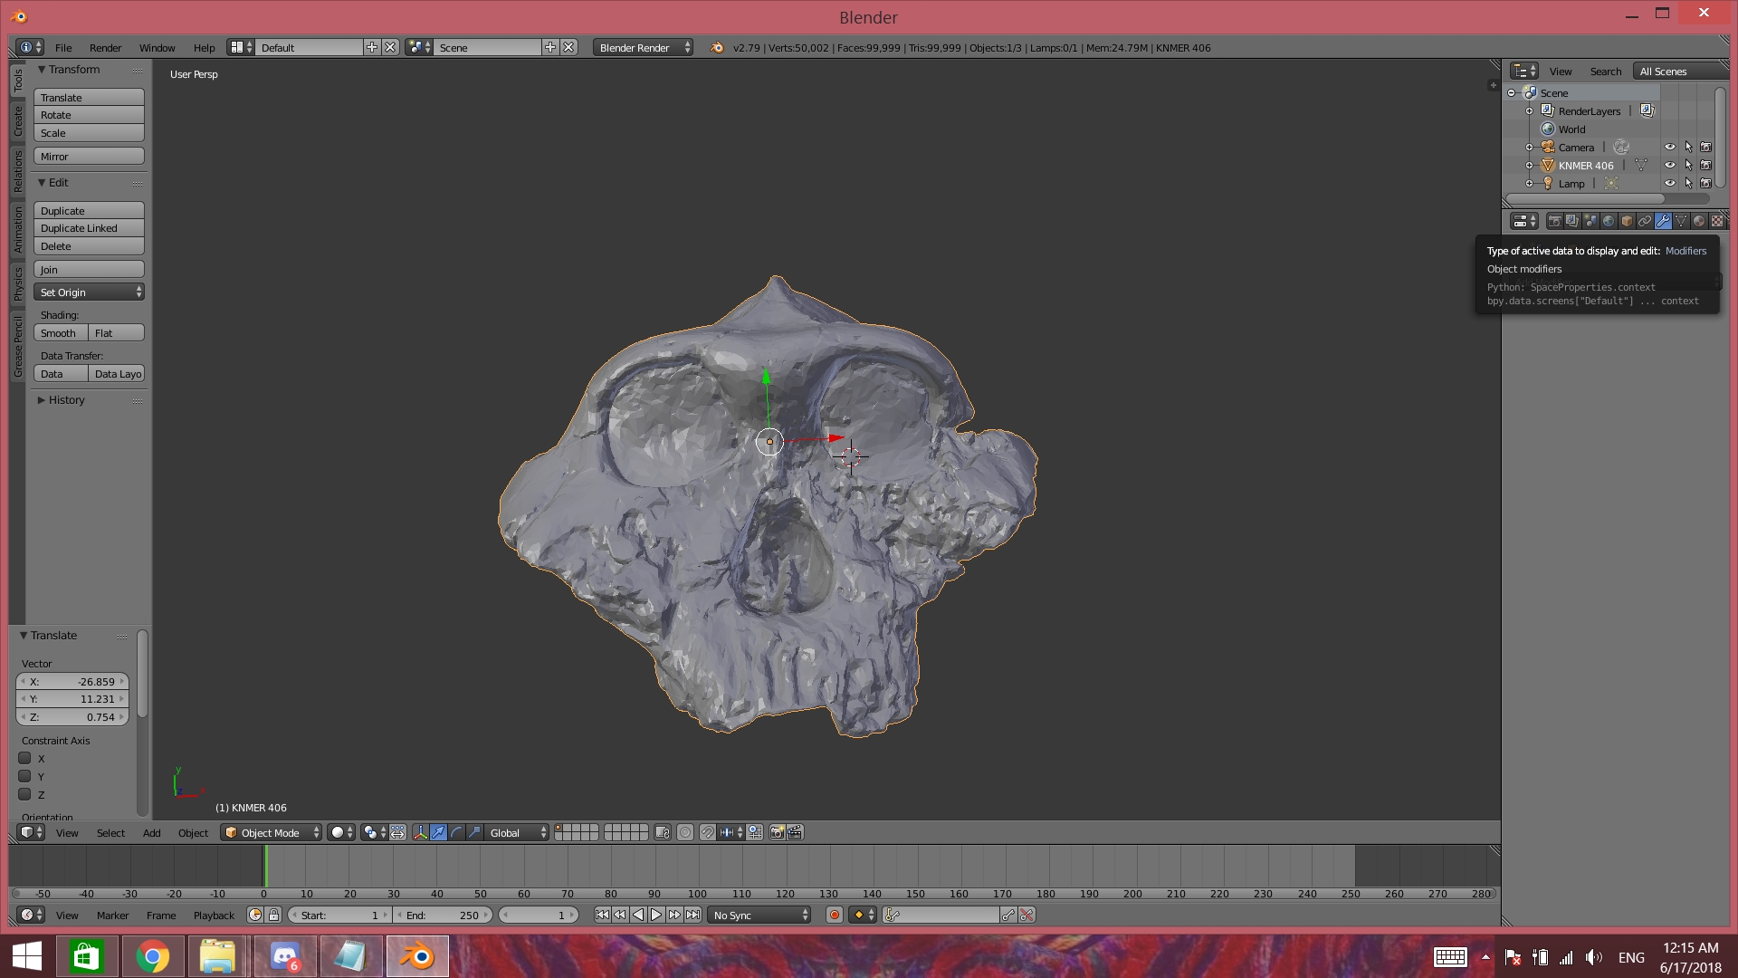This screenshot has width=1738, height=978.
Task: Click the 3D manipulator toggle icon
Action: tap(420, 832)
